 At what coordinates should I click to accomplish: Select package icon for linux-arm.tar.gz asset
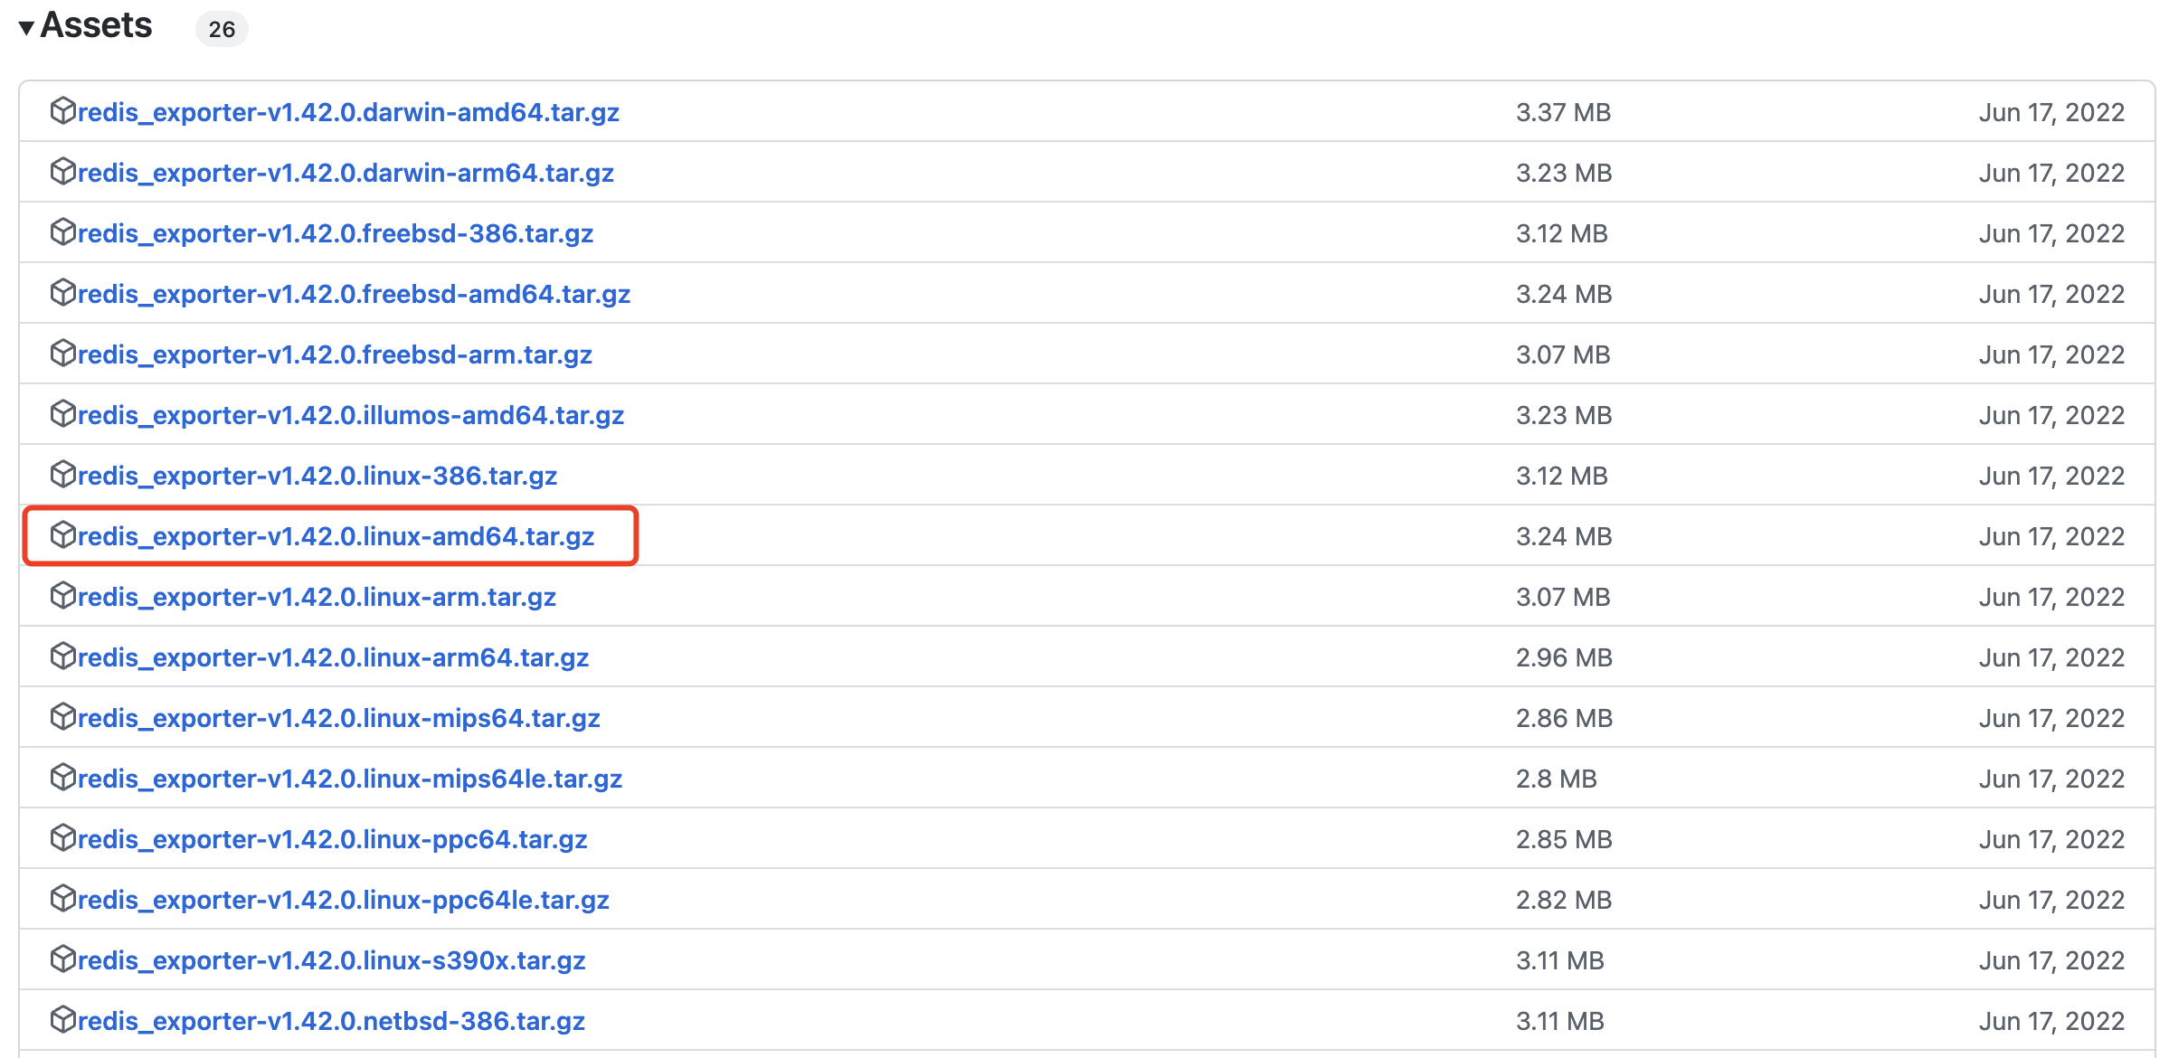[62, 595]
